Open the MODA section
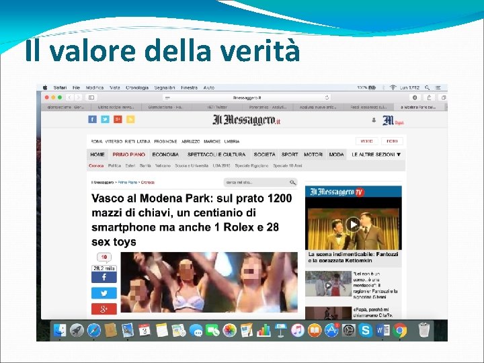 coord(337,155)
